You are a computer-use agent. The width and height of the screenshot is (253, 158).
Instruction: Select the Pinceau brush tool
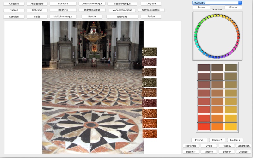(227, 146)
